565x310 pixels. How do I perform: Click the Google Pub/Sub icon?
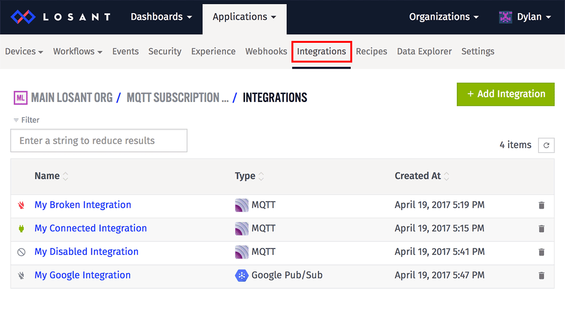tap(242, 275)
